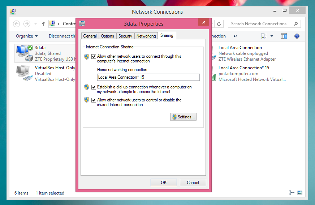Click the pintarkomputer.com network name
Screen dimensions: 315x205
pyautogui.click(x=238, y=74)
